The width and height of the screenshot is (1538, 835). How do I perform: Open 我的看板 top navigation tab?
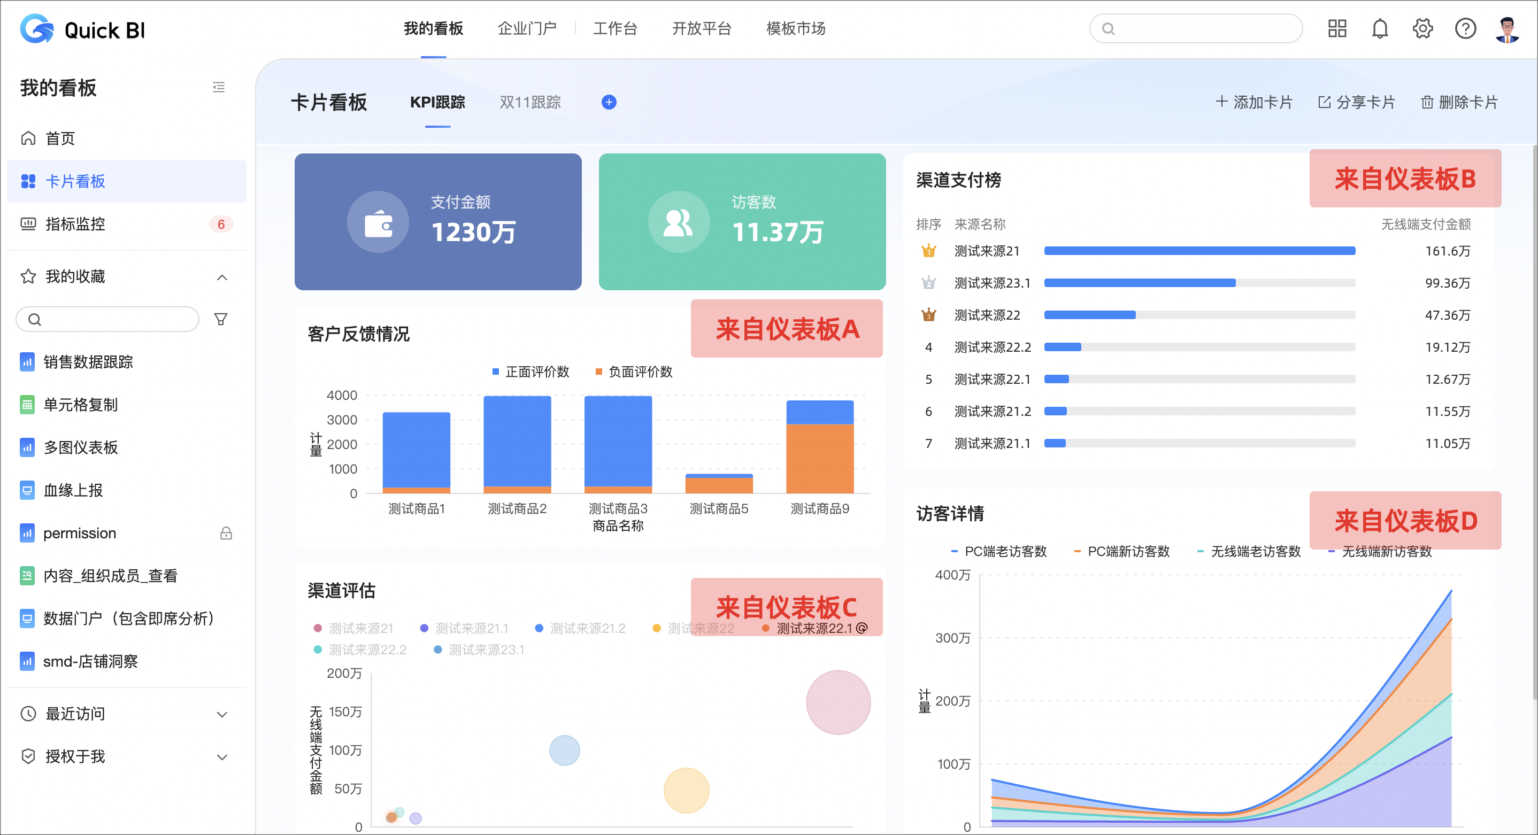pyautogui.click(x=433, y=28)
